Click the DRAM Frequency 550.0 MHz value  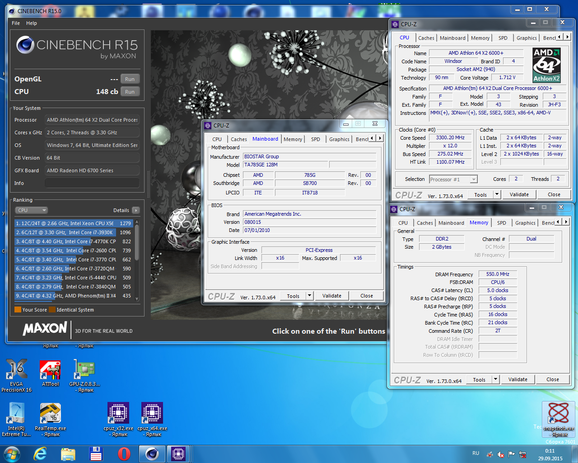pos(498,274)
